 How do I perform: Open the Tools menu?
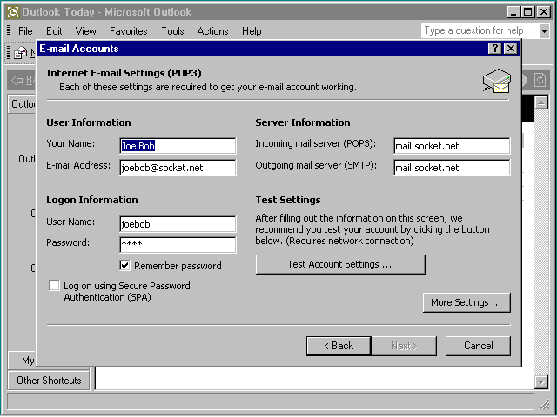[x=172, y=31]
